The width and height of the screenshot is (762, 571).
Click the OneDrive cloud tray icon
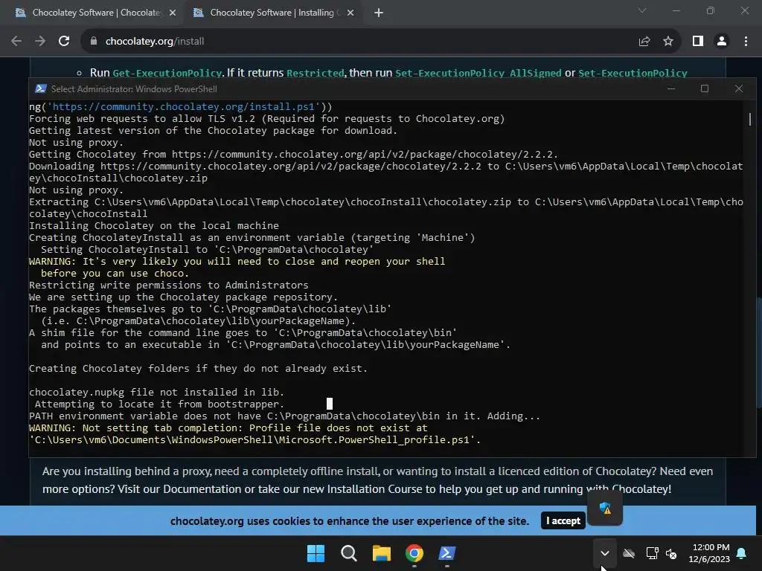629,553
